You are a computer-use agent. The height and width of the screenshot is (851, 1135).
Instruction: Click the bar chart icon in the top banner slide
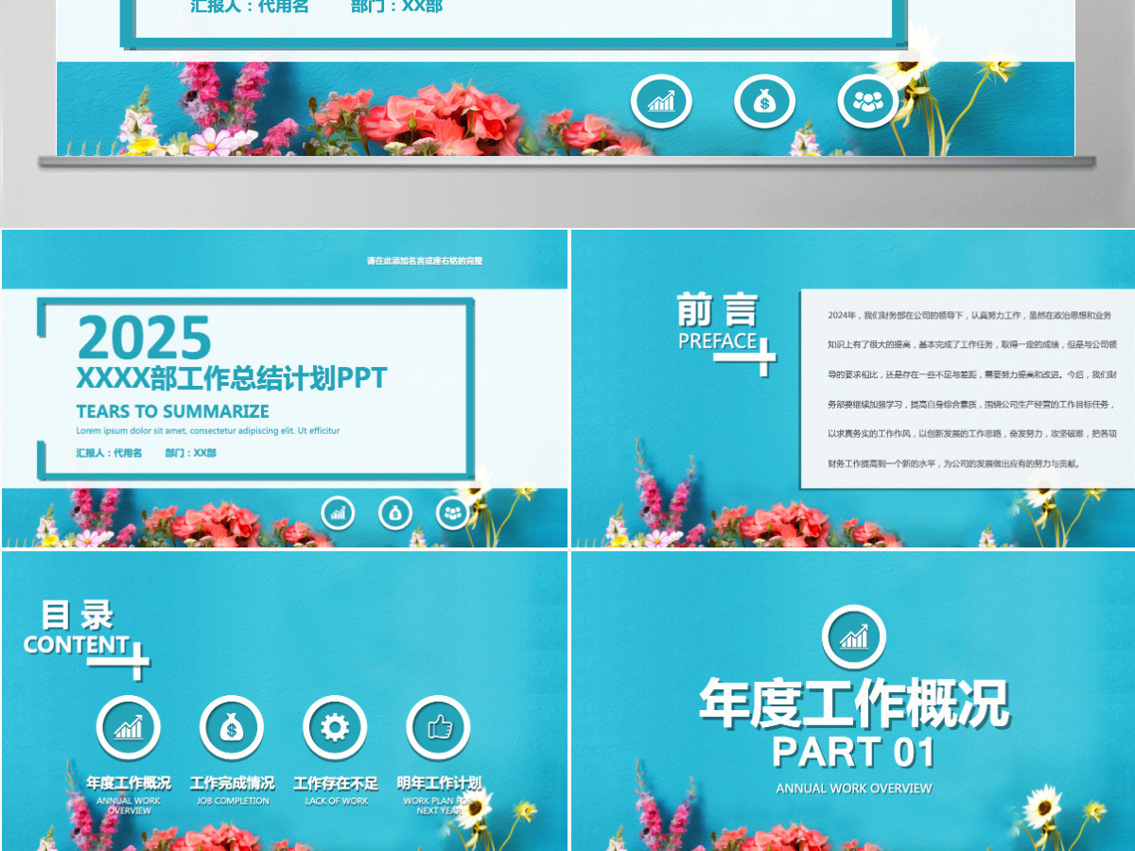pos(662,101)
